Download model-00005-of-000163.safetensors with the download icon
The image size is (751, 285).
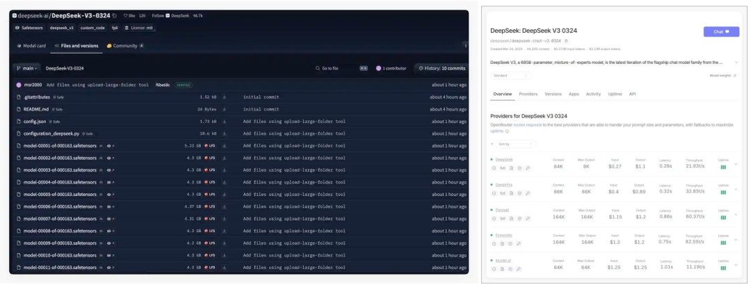point(224,195)
